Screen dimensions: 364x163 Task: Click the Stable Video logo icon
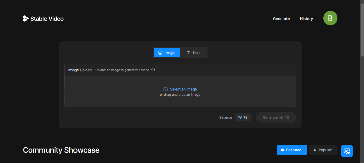point(26,19)
